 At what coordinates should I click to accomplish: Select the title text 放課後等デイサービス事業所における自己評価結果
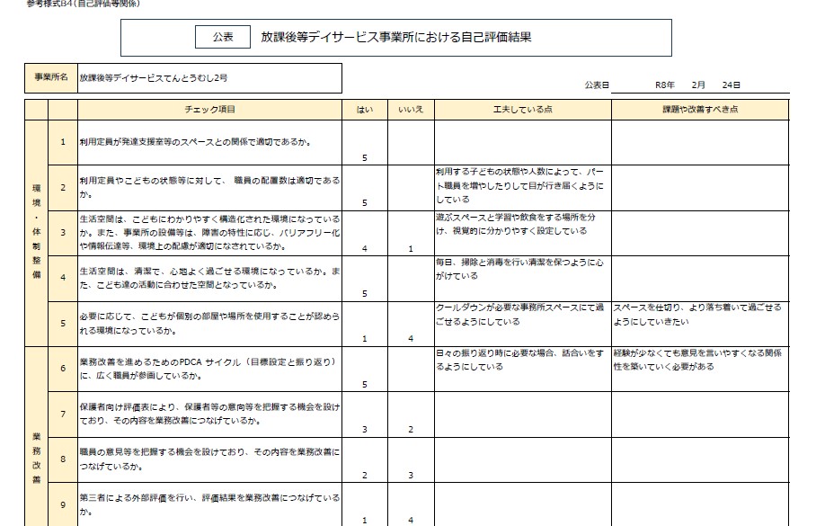click(x=395, y=38)
